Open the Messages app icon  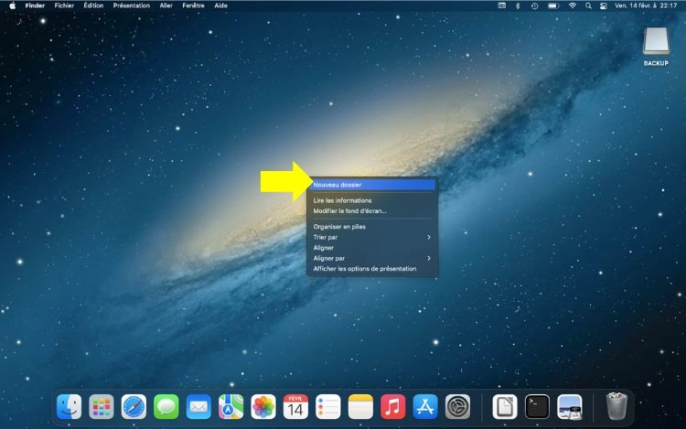coord(166,406)
